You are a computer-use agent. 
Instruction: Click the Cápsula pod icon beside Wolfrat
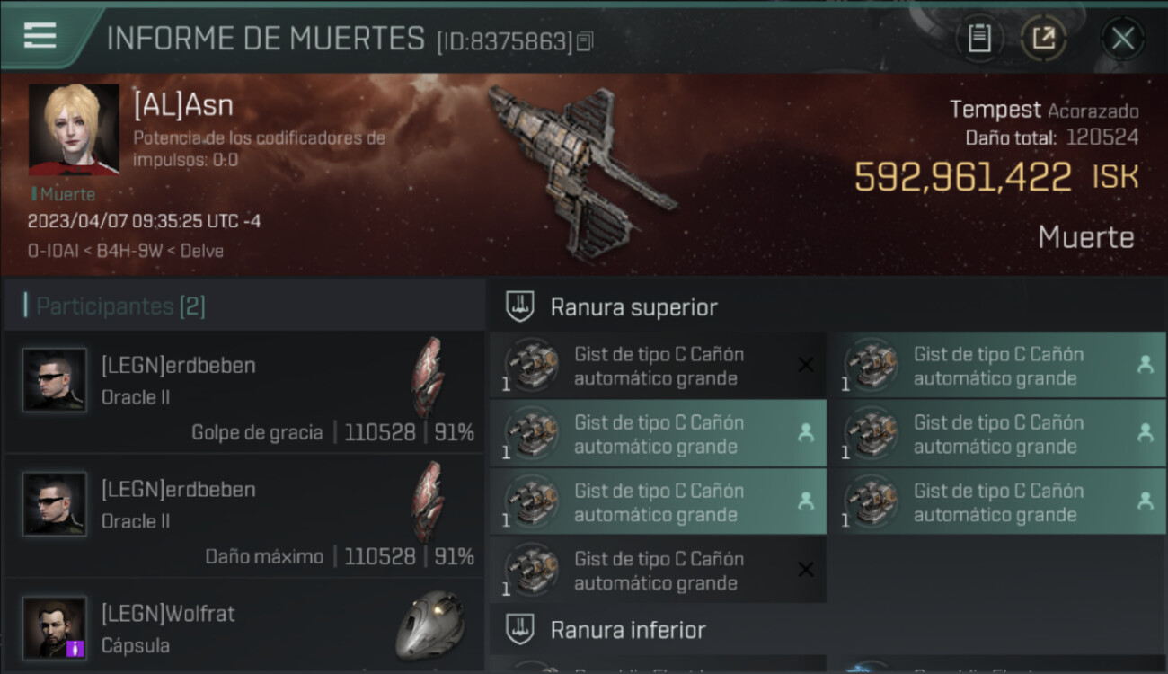click(430, 625)
